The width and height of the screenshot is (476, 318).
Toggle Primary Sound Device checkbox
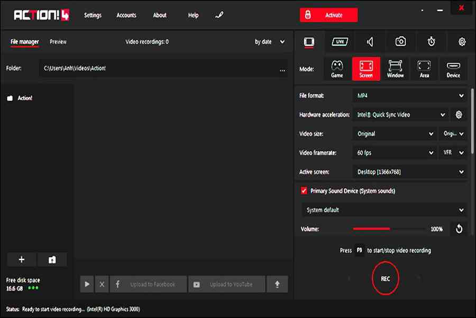pyautogui.click(x=304, y=191)
